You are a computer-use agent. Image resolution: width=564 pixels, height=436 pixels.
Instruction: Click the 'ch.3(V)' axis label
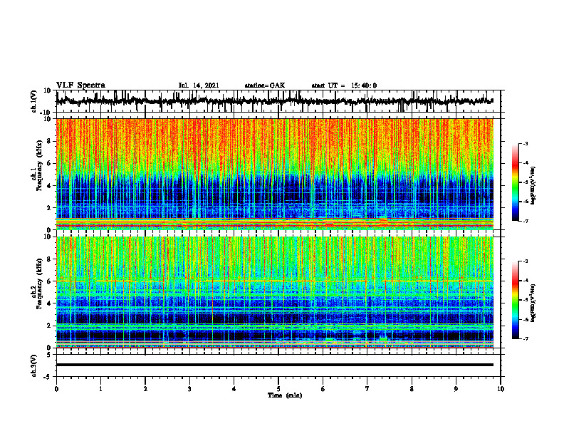point(34,365)
